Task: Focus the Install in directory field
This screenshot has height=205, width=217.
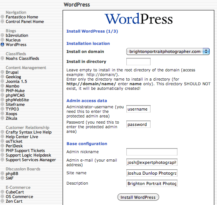Action: click(138, 61)
